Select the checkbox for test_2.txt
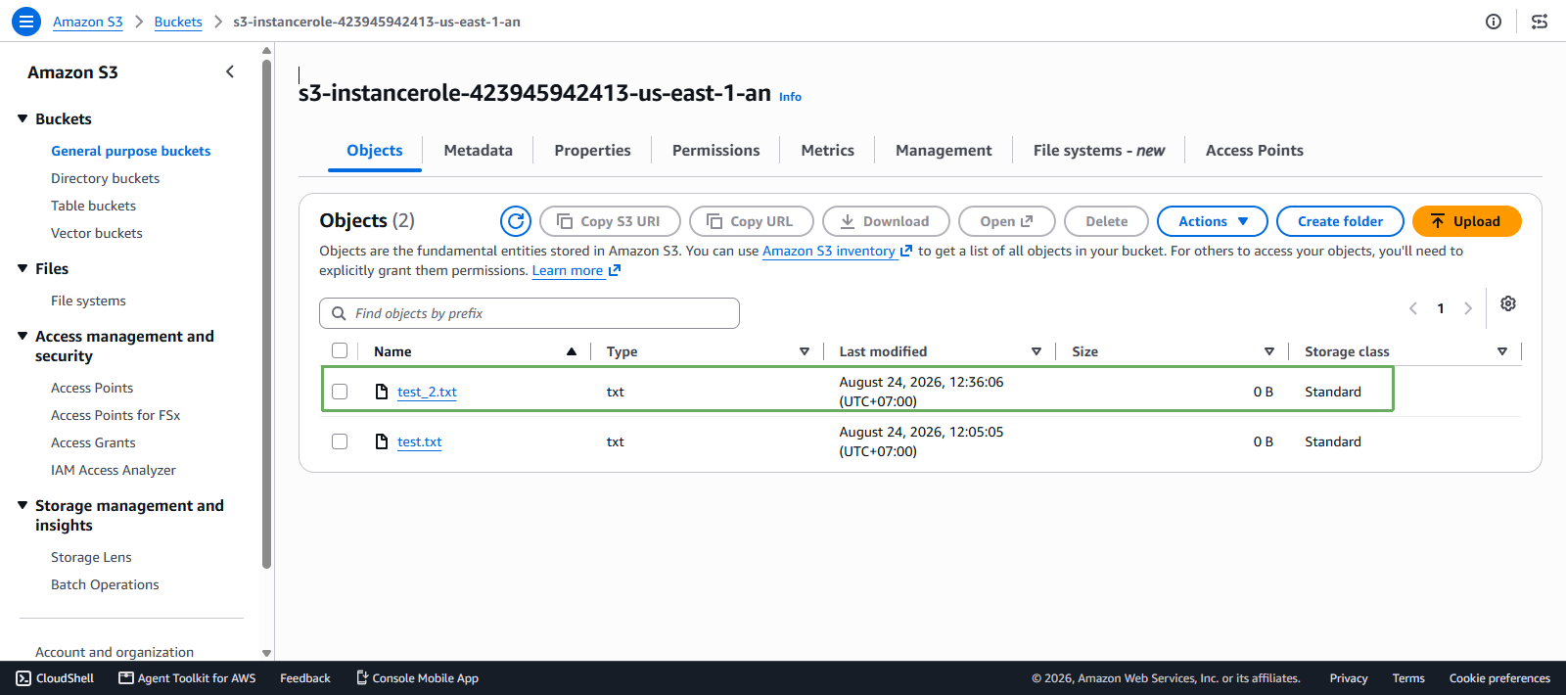 tap(340, 392)
